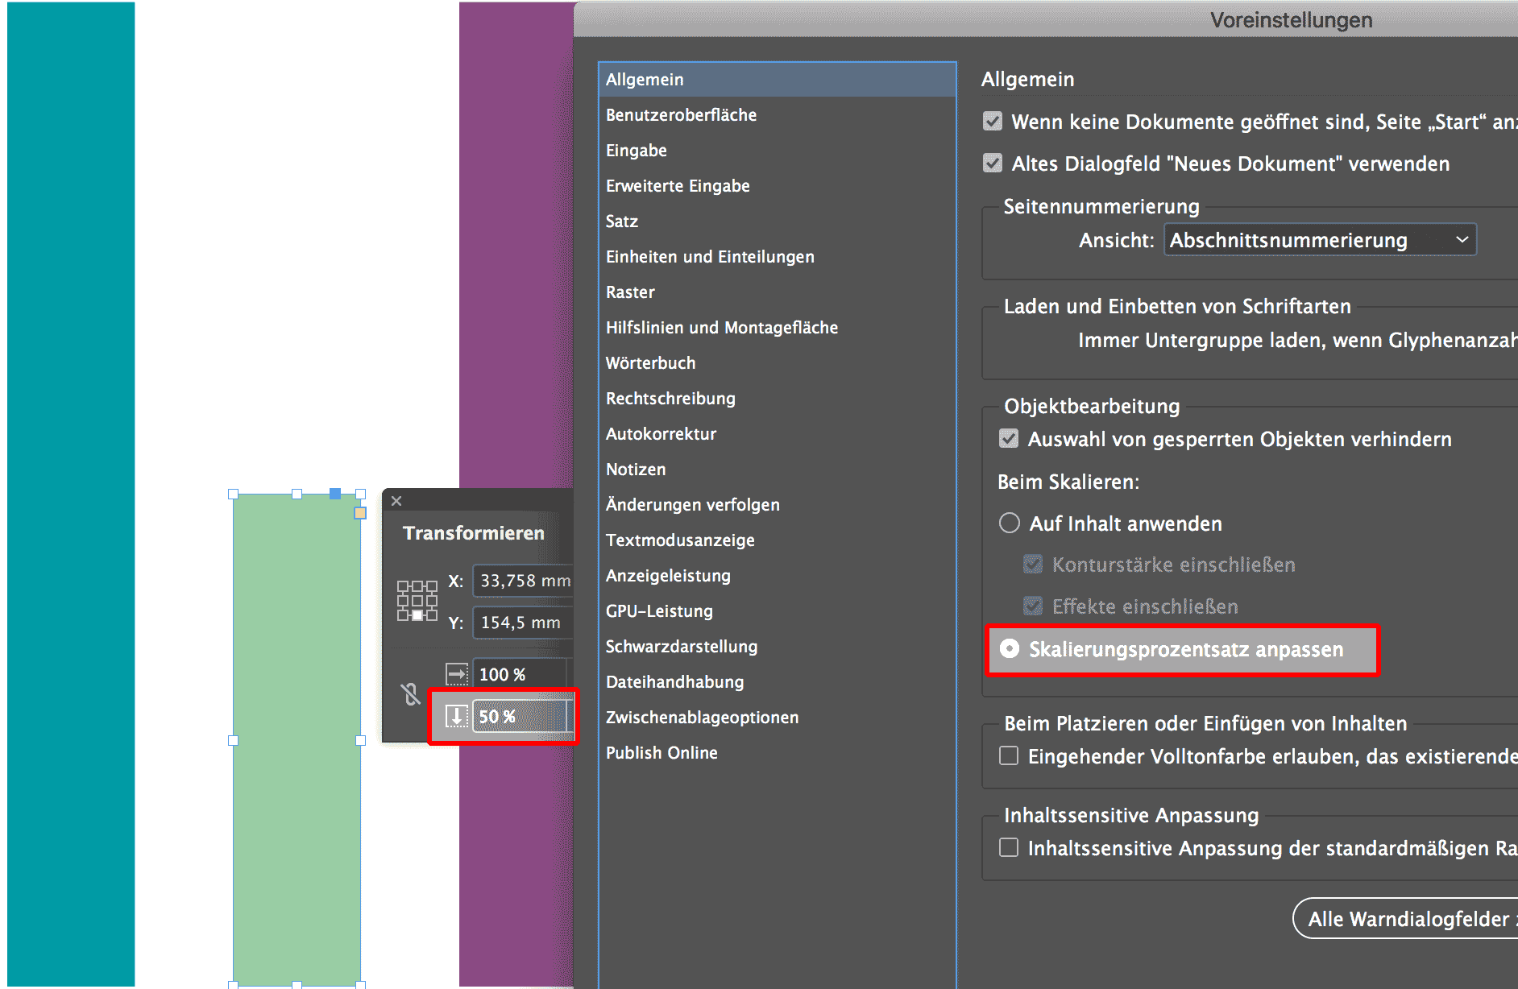Select top-left reference point in Transform proxy

pyautogui.click(x=403, y=586)
